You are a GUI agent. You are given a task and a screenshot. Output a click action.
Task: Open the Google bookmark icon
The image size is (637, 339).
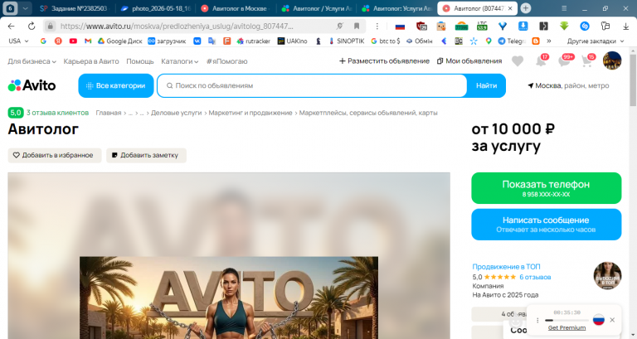[43, 41]
